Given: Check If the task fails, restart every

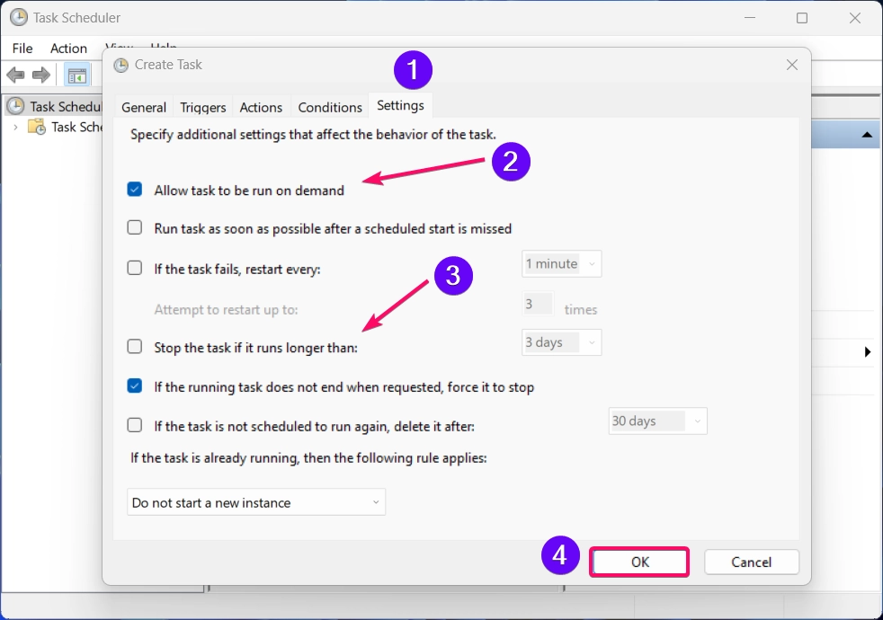Looking at the screenshot, I should 135,268.
